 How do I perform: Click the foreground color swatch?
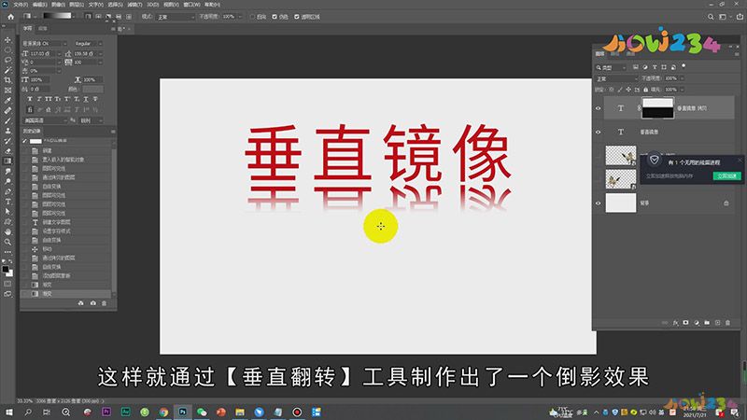click(6, 269)
